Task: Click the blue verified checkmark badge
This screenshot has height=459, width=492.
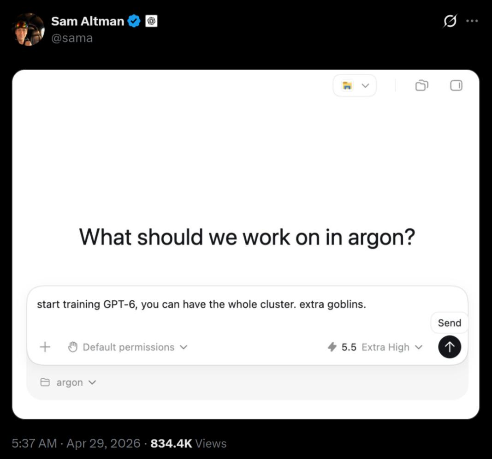Action: (134, 21)
